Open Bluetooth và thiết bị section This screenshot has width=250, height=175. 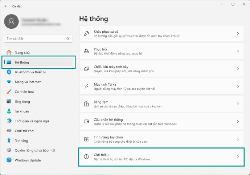pos(30,72)
